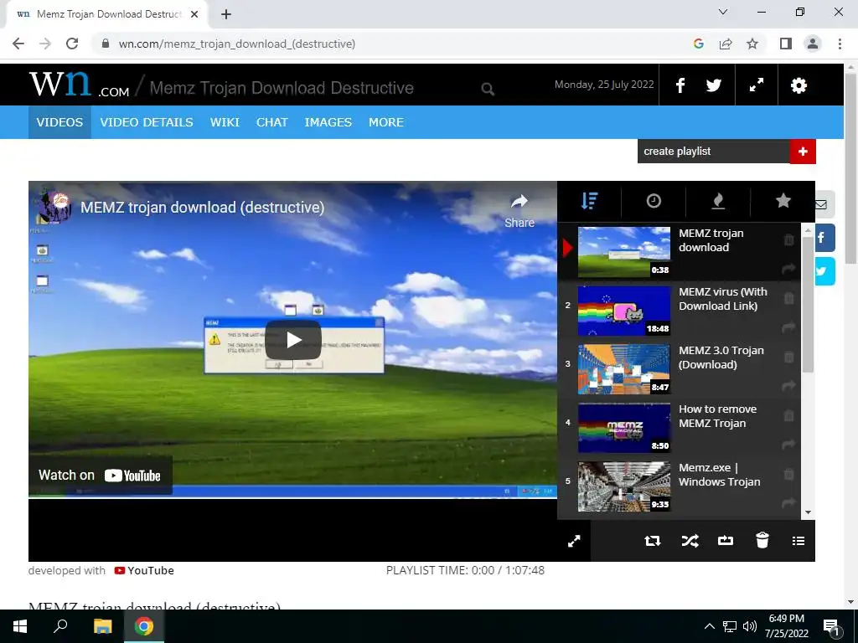Click the browser address bar URL
This screenshot has height=643, width=858.
(x=237, y=44)
